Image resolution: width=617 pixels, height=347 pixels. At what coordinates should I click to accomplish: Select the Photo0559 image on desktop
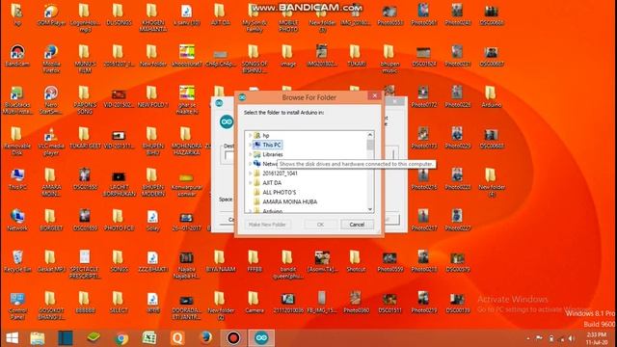[x=389, y=261]
